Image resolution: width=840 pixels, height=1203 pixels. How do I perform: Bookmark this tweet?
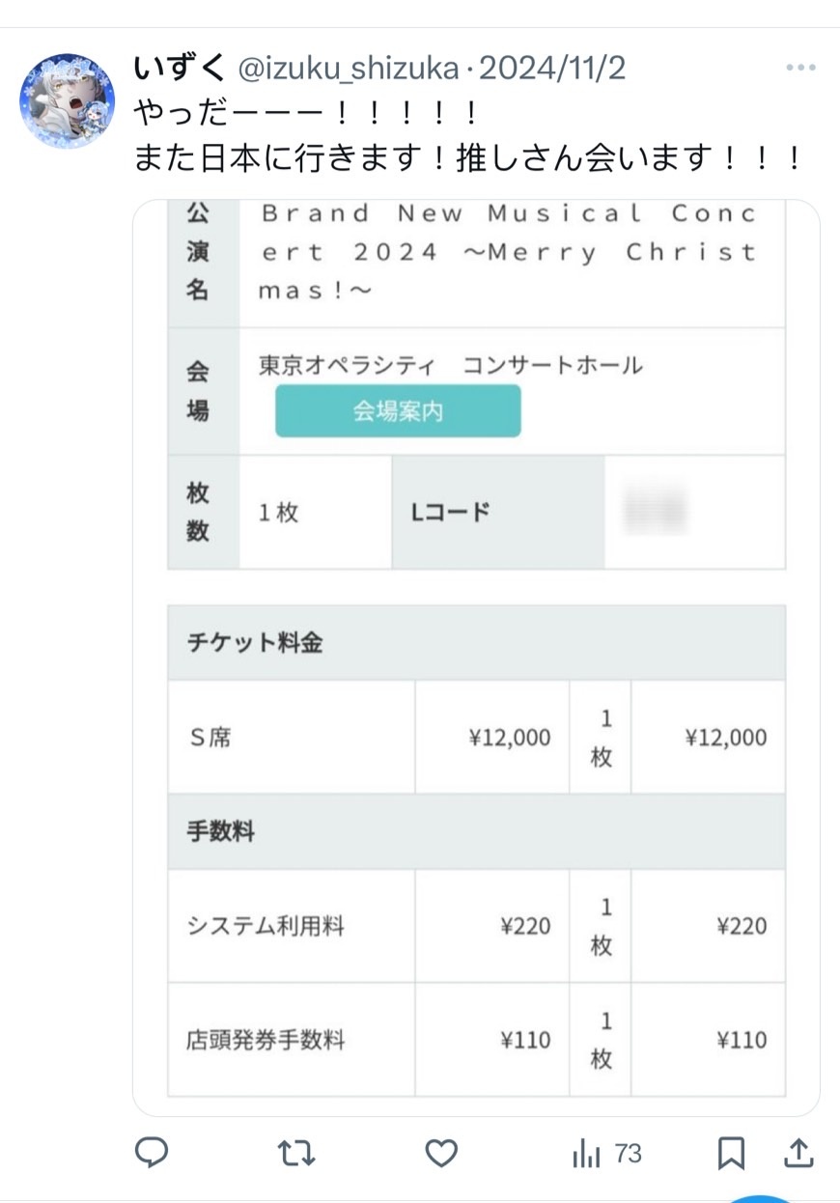[x=731, y=1153]
